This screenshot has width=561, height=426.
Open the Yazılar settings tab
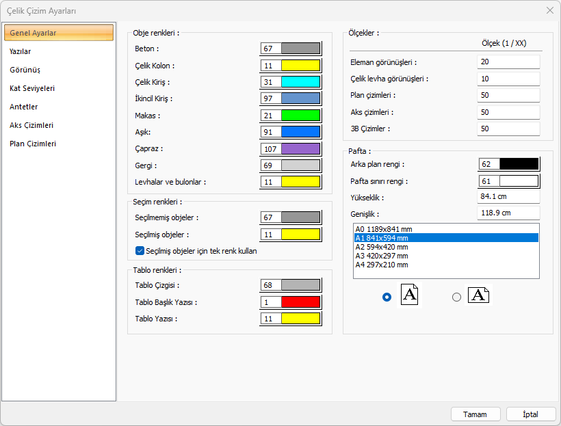21,51
